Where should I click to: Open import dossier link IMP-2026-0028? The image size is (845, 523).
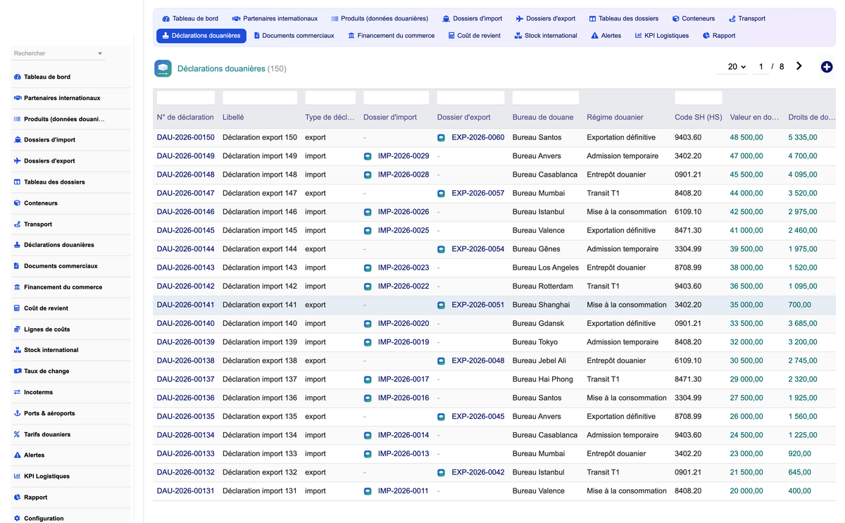[403, 175]
